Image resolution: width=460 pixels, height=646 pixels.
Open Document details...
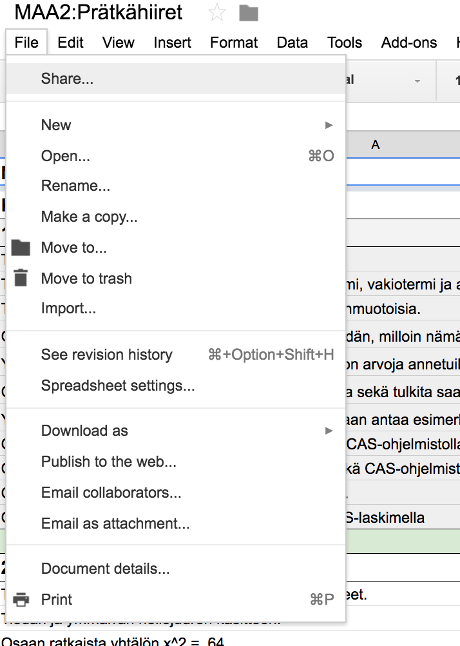[105, 569]
